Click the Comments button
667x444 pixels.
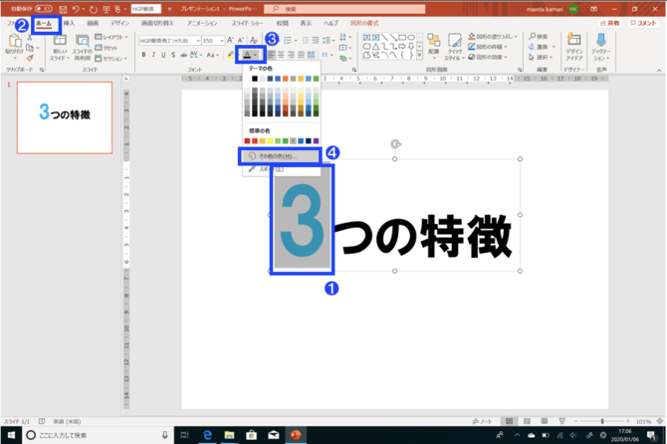point(643,23)
